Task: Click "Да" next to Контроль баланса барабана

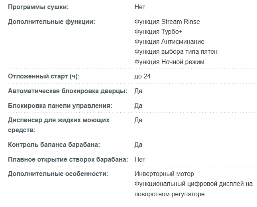Action: point(138,145)
